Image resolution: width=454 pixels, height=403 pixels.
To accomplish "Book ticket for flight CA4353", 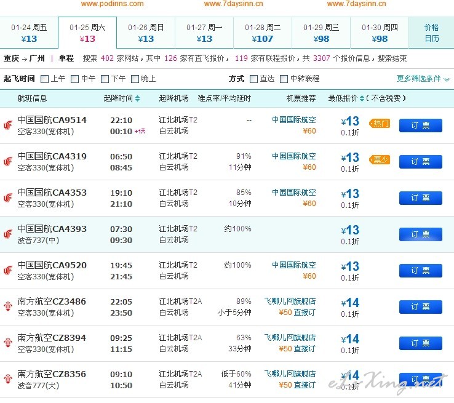I will [420, 198].
